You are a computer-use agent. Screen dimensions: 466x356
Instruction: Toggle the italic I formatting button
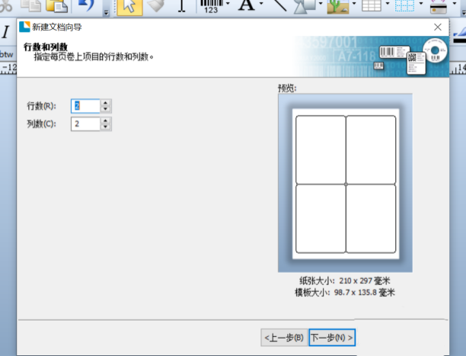(5, 32)
